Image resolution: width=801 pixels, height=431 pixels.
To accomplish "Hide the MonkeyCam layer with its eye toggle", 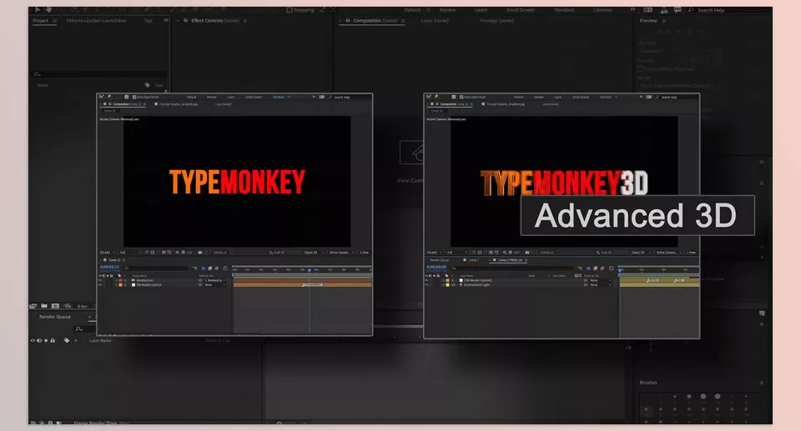I will [100, 280].
